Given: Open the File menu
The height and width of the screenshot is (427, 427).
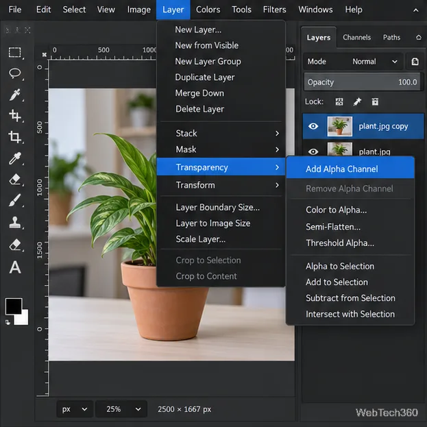Looking at the screenshot, I should (14, 10).
